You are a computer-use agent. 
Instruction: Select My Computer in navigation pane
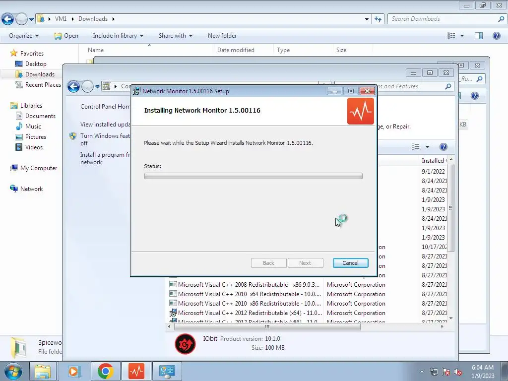(x=39, y=168)
